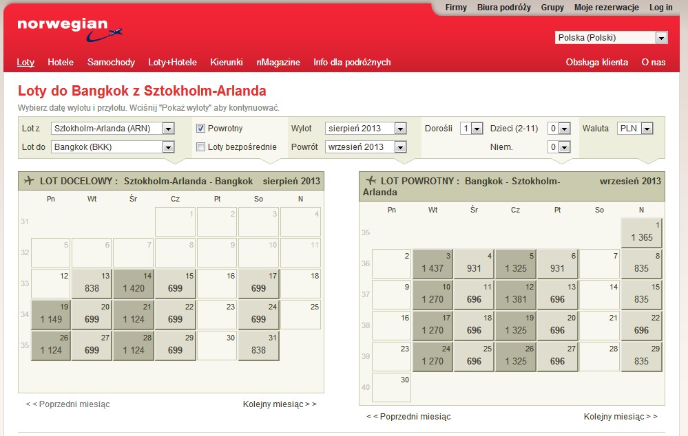Image resolution: width=688 pixels, height=436 pixels.
Task: Open the Kierunki menu item
Action: [x=227, y=62]
